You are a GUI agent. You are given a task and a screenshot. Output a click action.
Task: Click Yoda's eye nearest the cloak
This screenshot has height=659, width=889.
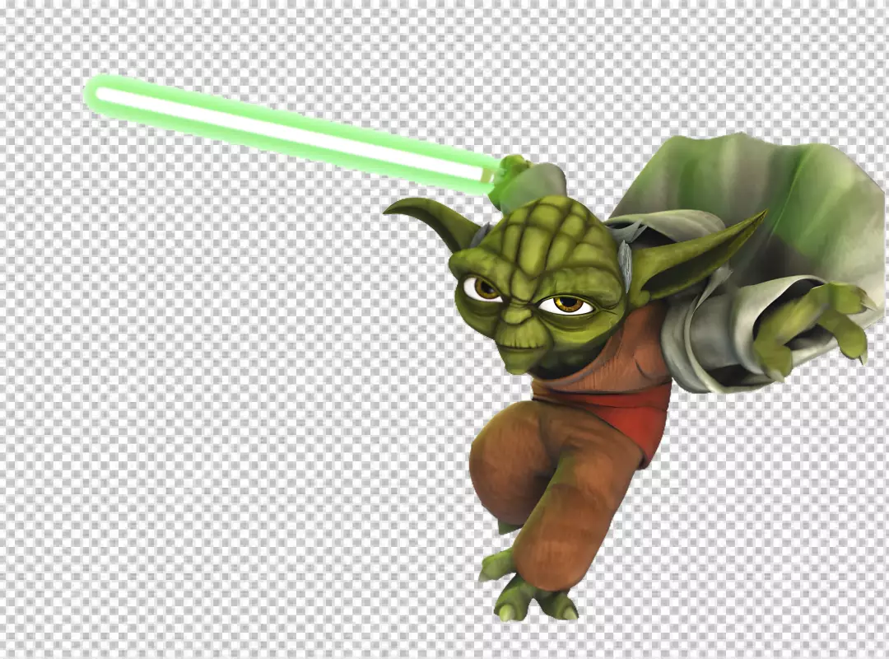pyautogui.click(x=567, y=305)
